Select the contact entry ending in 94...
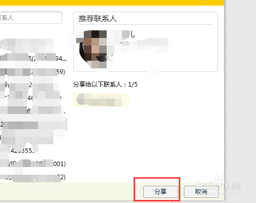The width and height of the screenshot is (256, 203). click(x=33, y=59)
